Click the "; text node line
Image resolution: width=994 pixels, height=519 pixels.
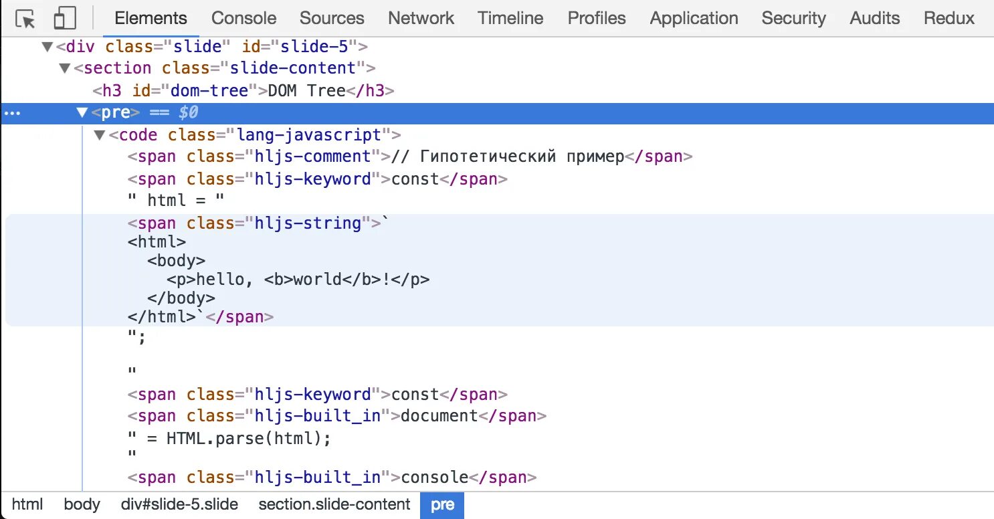[136, 337]
